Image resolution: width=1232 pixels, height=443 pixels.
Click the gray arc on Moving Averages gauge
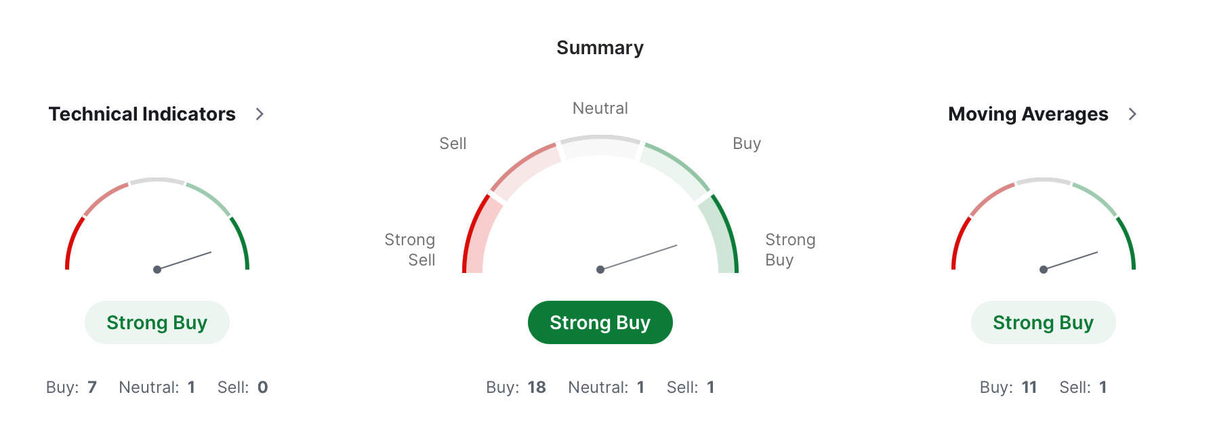click(1042, 182)
